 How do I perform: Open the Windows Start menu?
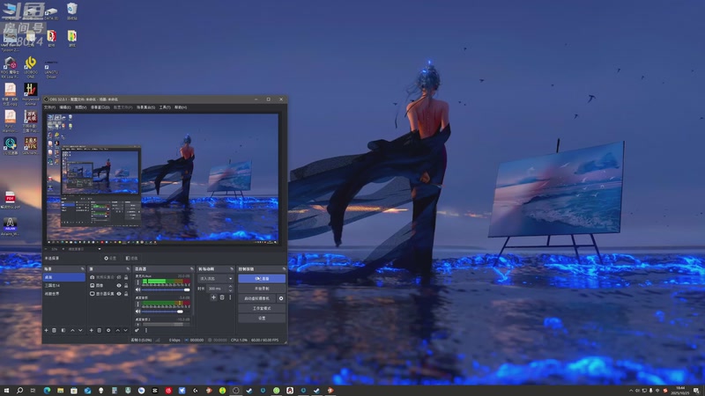point(6,391)
